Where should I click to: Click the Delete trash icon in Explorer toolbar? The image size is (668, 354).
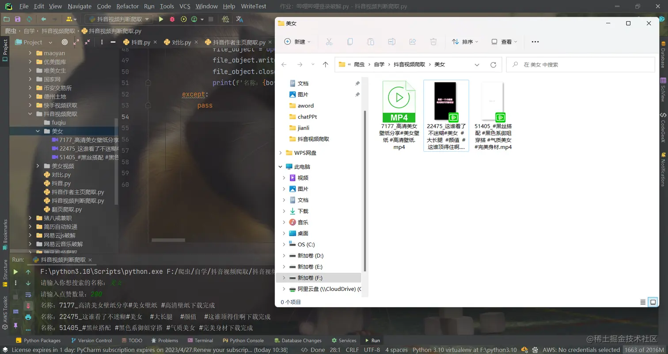(433, 42)
